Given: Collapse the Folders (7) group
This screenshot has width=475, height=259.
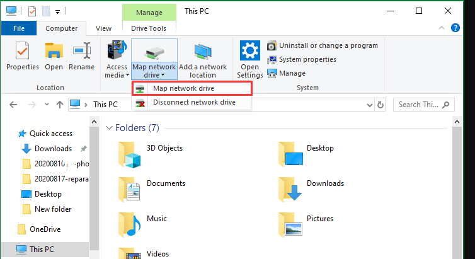Looking at the screenshot, I should [109, 128].
